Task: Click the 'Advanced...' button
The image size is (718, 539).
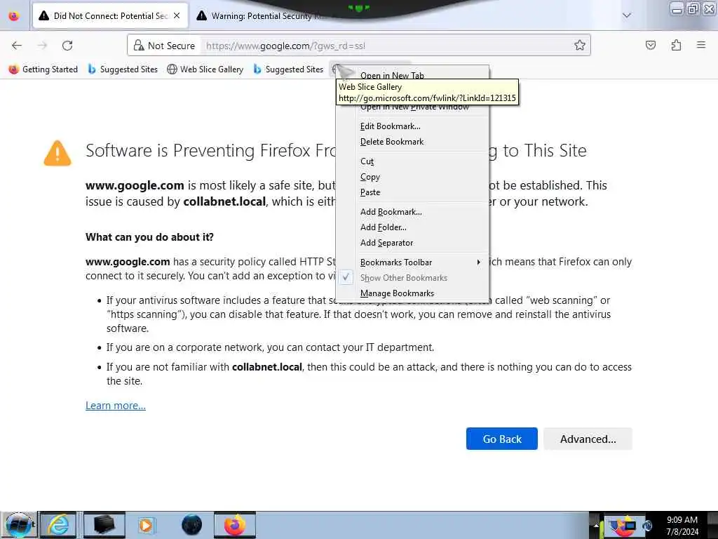Action: pyautogui.click(x=588, y=439)
